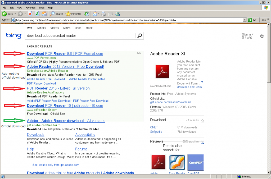Open the Mail options dropdown arrow

[x=99, y=14]
